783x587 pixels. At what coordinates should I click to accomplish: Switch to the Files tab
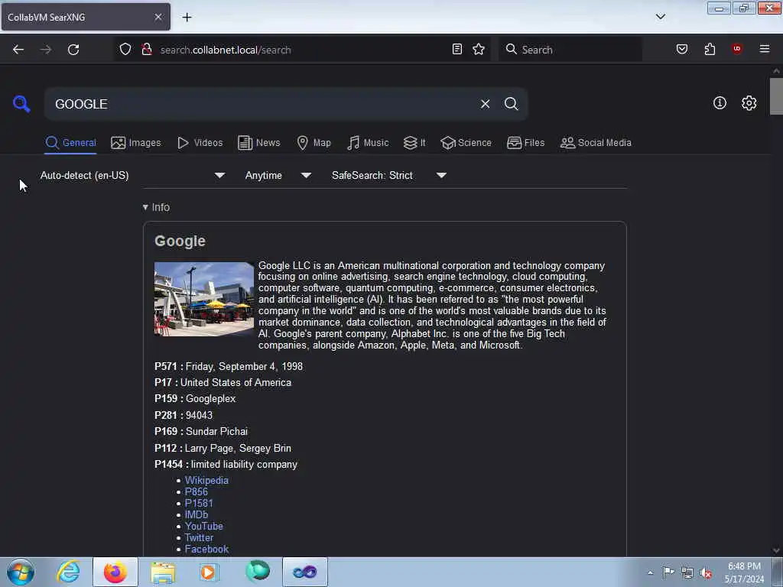525,143
